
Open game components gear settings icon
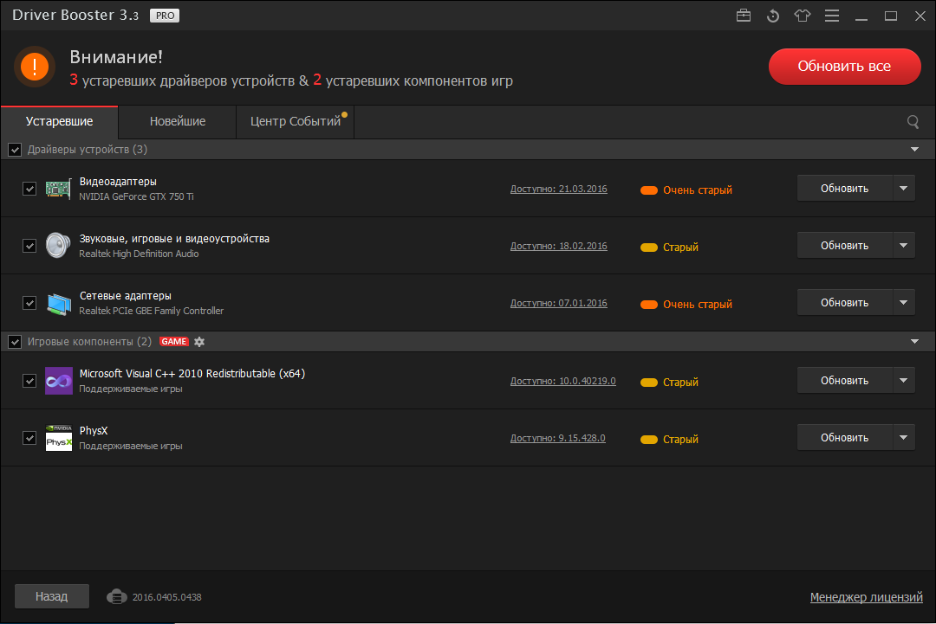pos(199,342)
